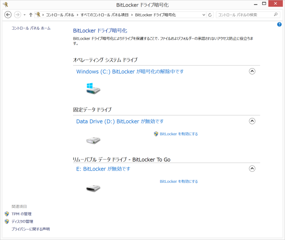Click 固定データ ドライブ section label

pyautogui.click(x=92, y=110)
